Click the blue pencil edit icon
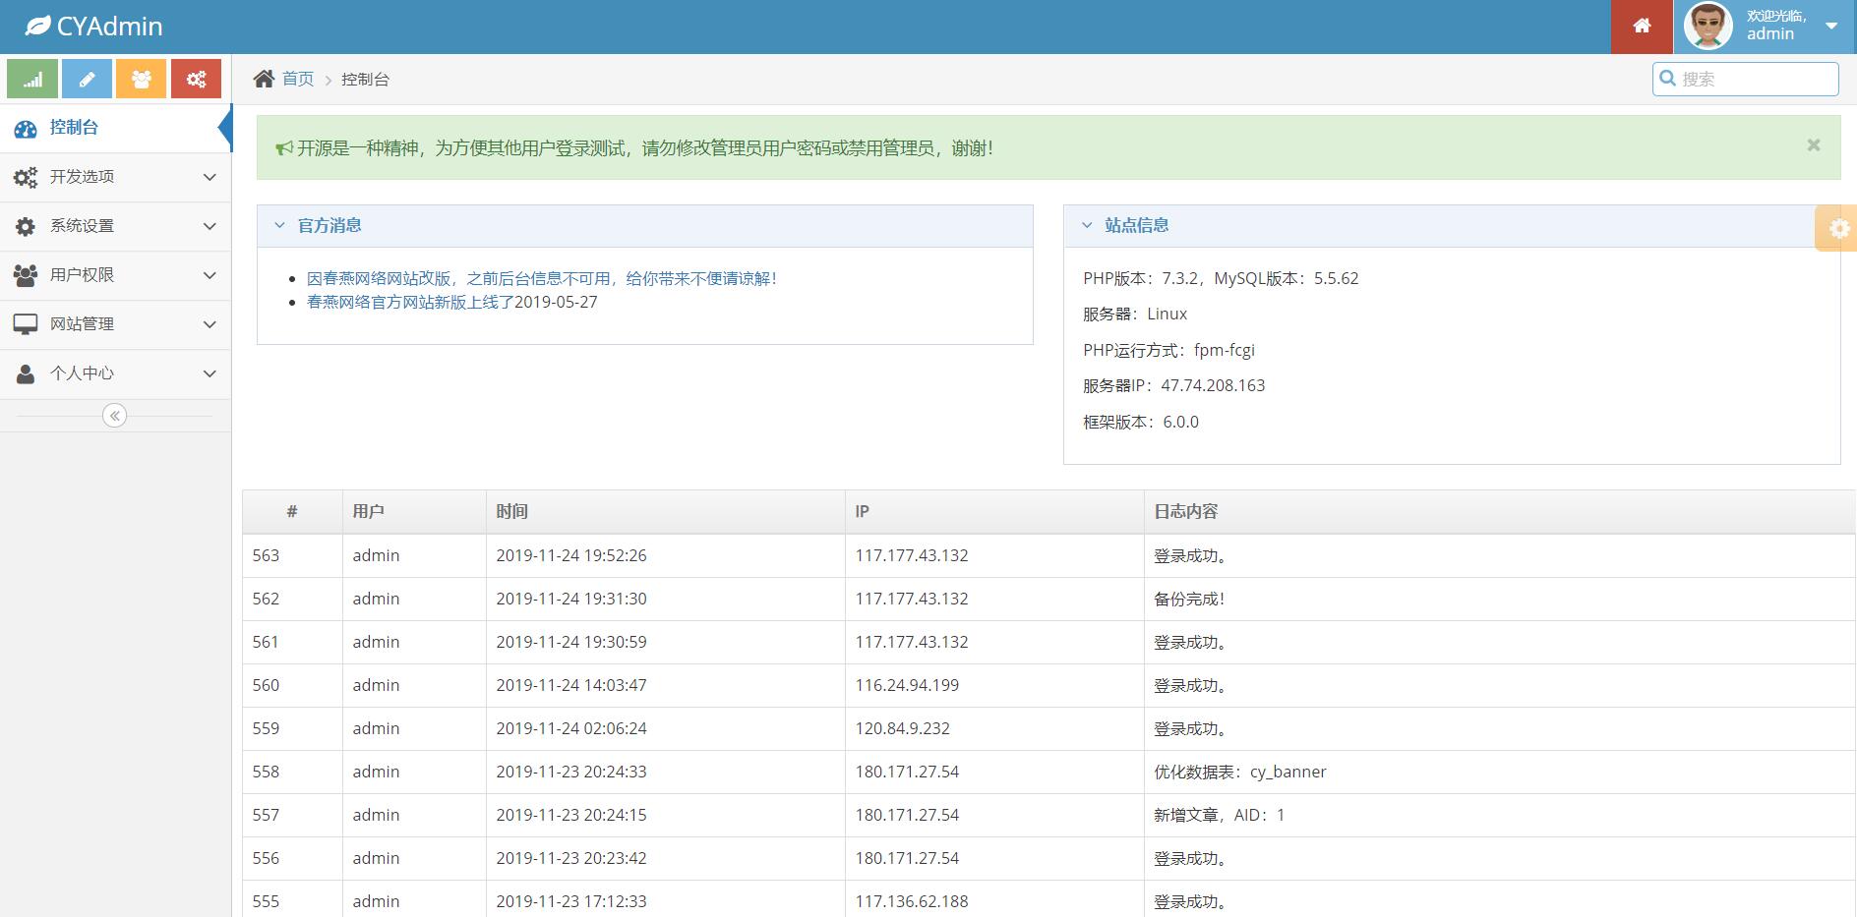 point(87,79)
